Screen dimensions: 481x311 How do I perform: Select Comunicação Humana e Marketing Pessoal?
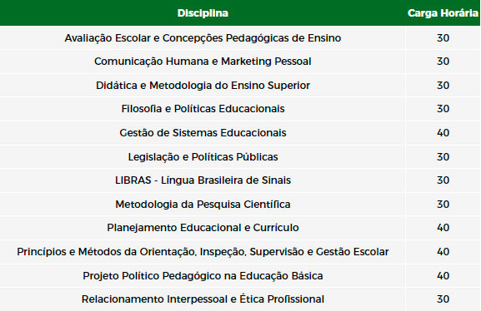[203, 62]
